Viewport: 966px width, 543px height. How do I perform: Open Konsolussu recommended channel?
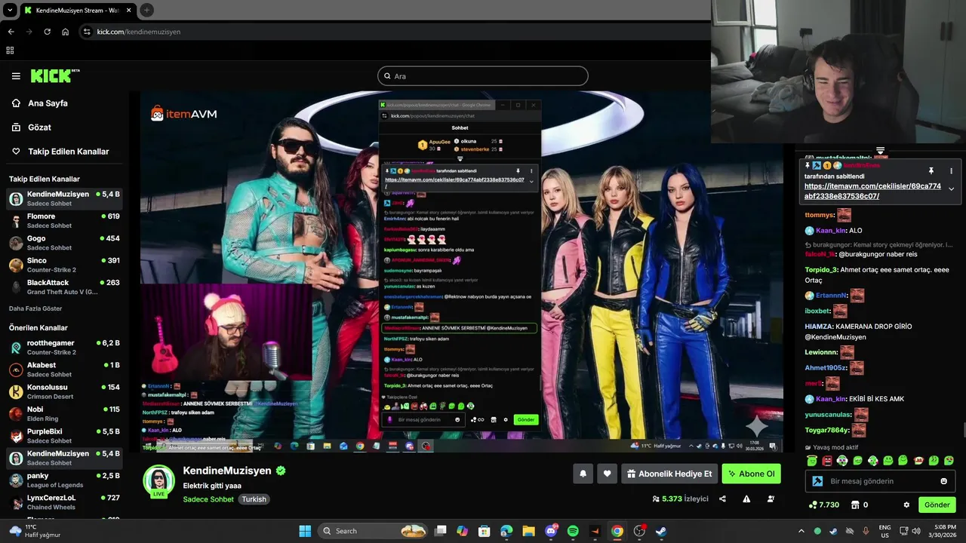[x=64, y=391]
